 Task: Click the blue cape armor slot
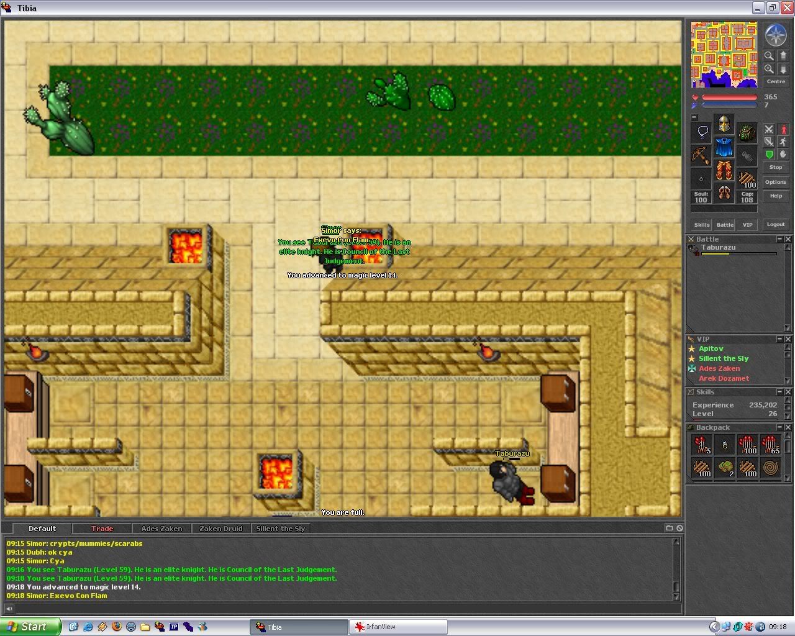pos(724,147)
